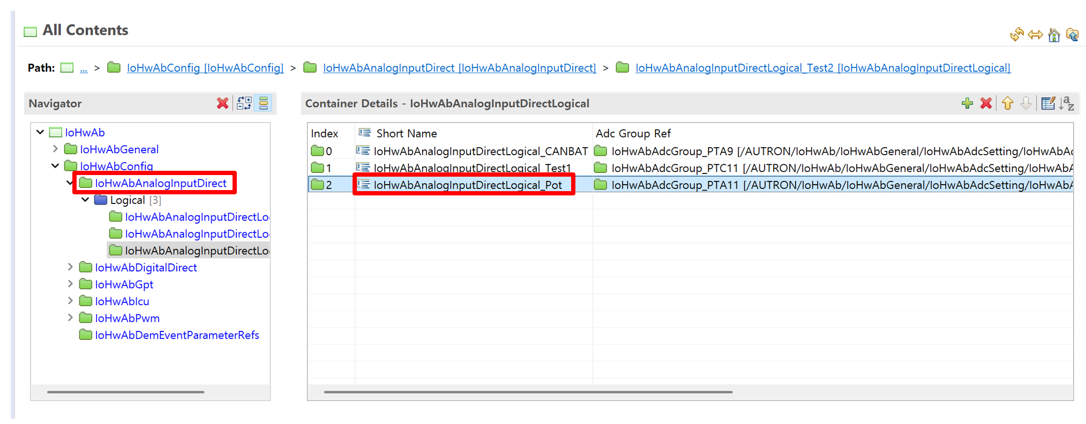The width and height of the screenshot is (1086, 424).
Task: Click the green plus add container icon
Action: [967, 103]
